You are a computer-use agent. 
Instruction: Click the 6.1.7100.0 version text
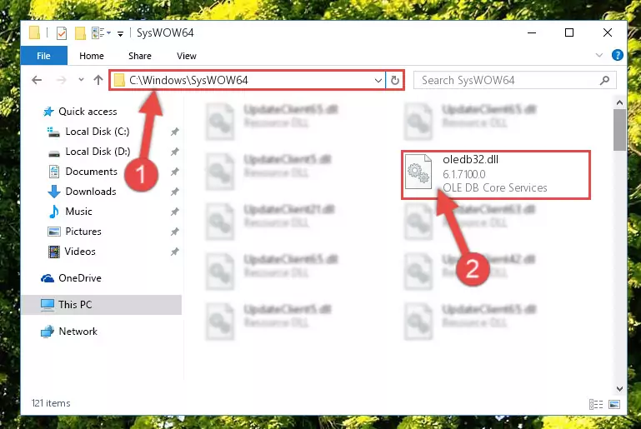pyautogui.click(x=464, y=174)
